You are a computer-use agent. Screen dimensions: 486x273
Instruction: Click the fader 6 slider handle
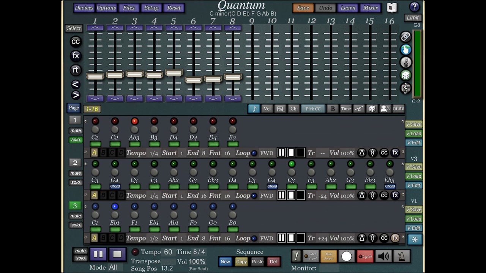pos(193,80)
